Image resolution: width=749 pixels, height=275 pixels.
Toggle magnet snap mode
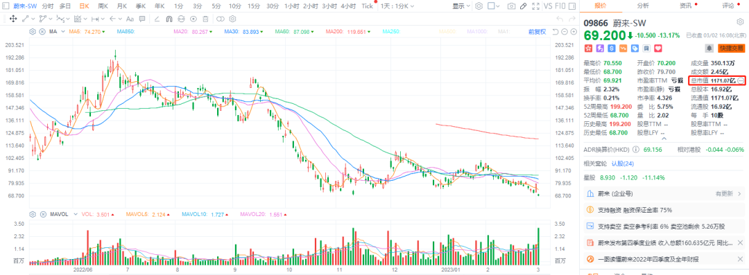(169, 19)
